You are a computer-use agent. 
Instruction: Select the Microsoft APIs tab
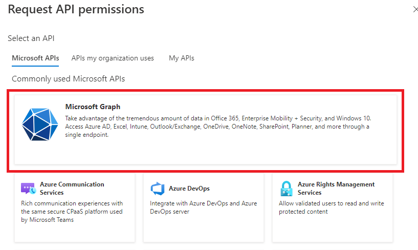coord(35,58)
